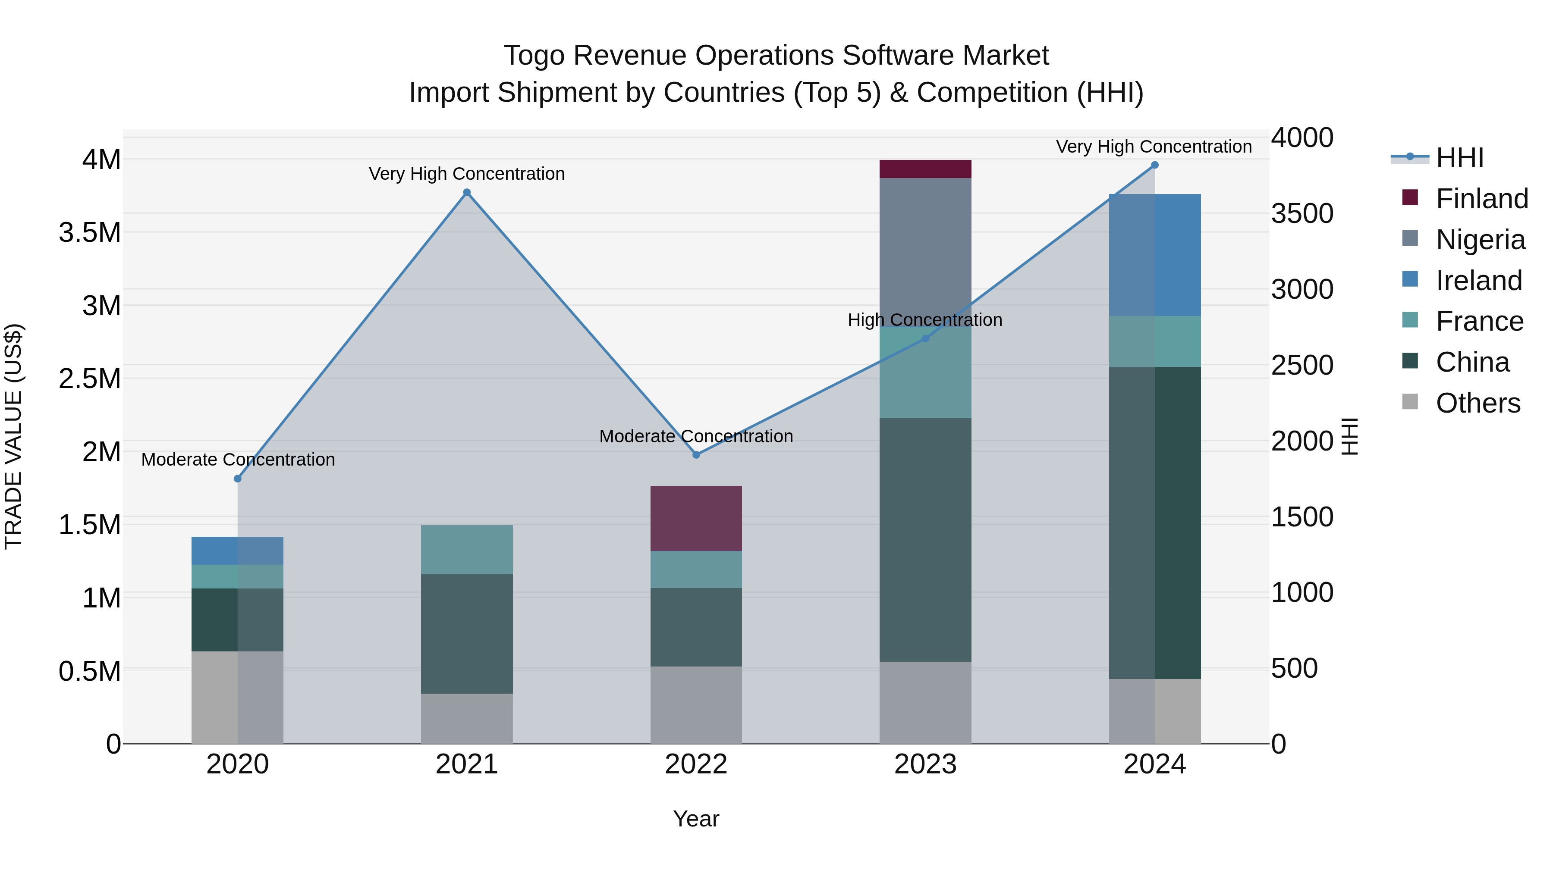Click the Ireland bar segment in 2024
Screen dimensions: 1553x873
coord(1155,256)
